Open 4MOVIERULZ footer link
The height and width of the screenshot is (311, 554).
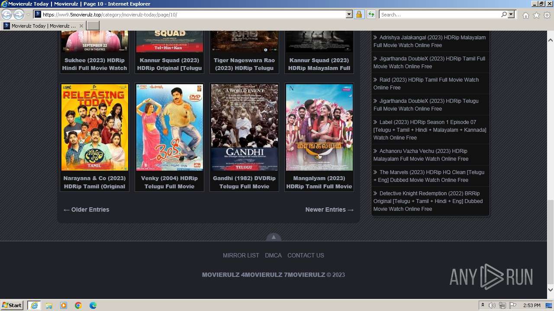(261, 275)
